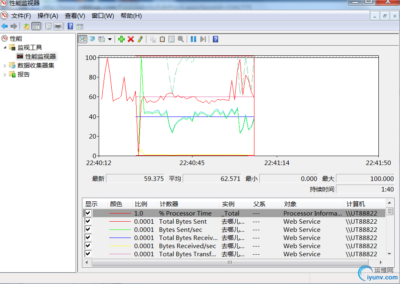Click the Up One Level folder icon
The height and width of the screenshot is (284, 400).
(26, 26)
